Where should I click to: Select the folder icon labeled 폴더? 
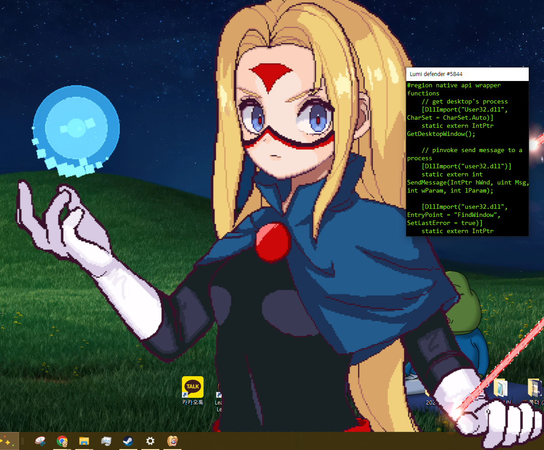pos(534,391)
